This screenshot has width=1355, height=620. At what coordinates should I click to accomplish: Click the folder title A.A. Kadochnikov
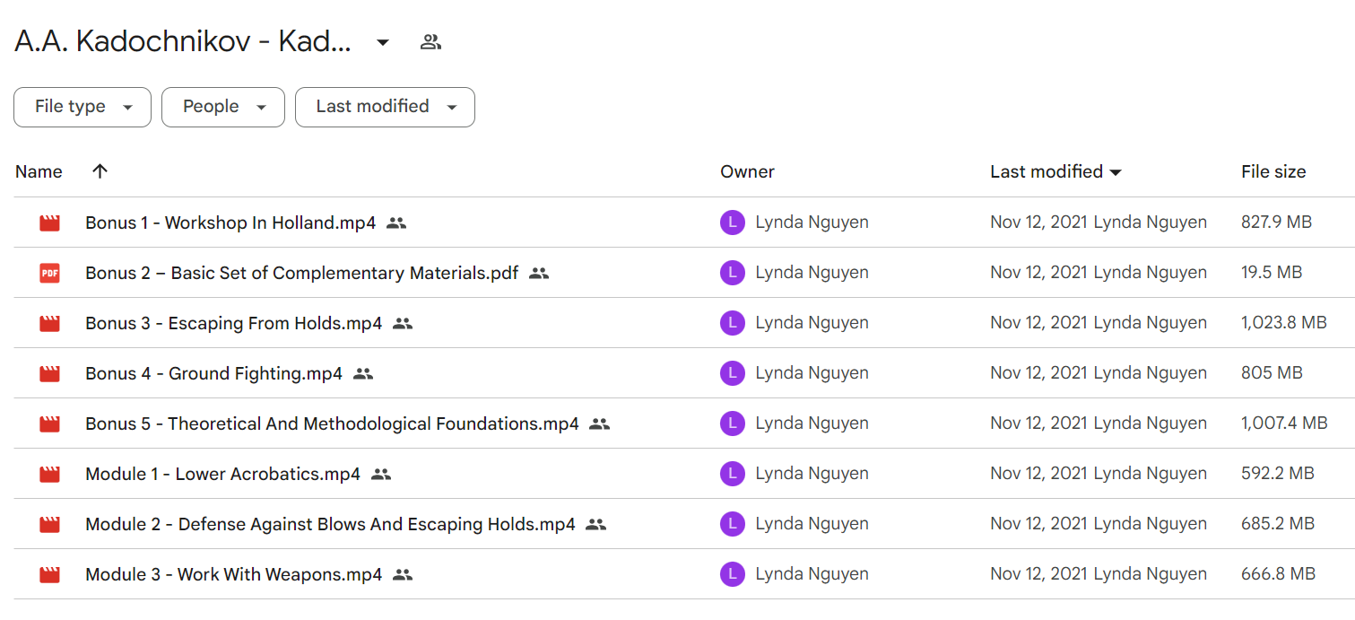(183, 41)
